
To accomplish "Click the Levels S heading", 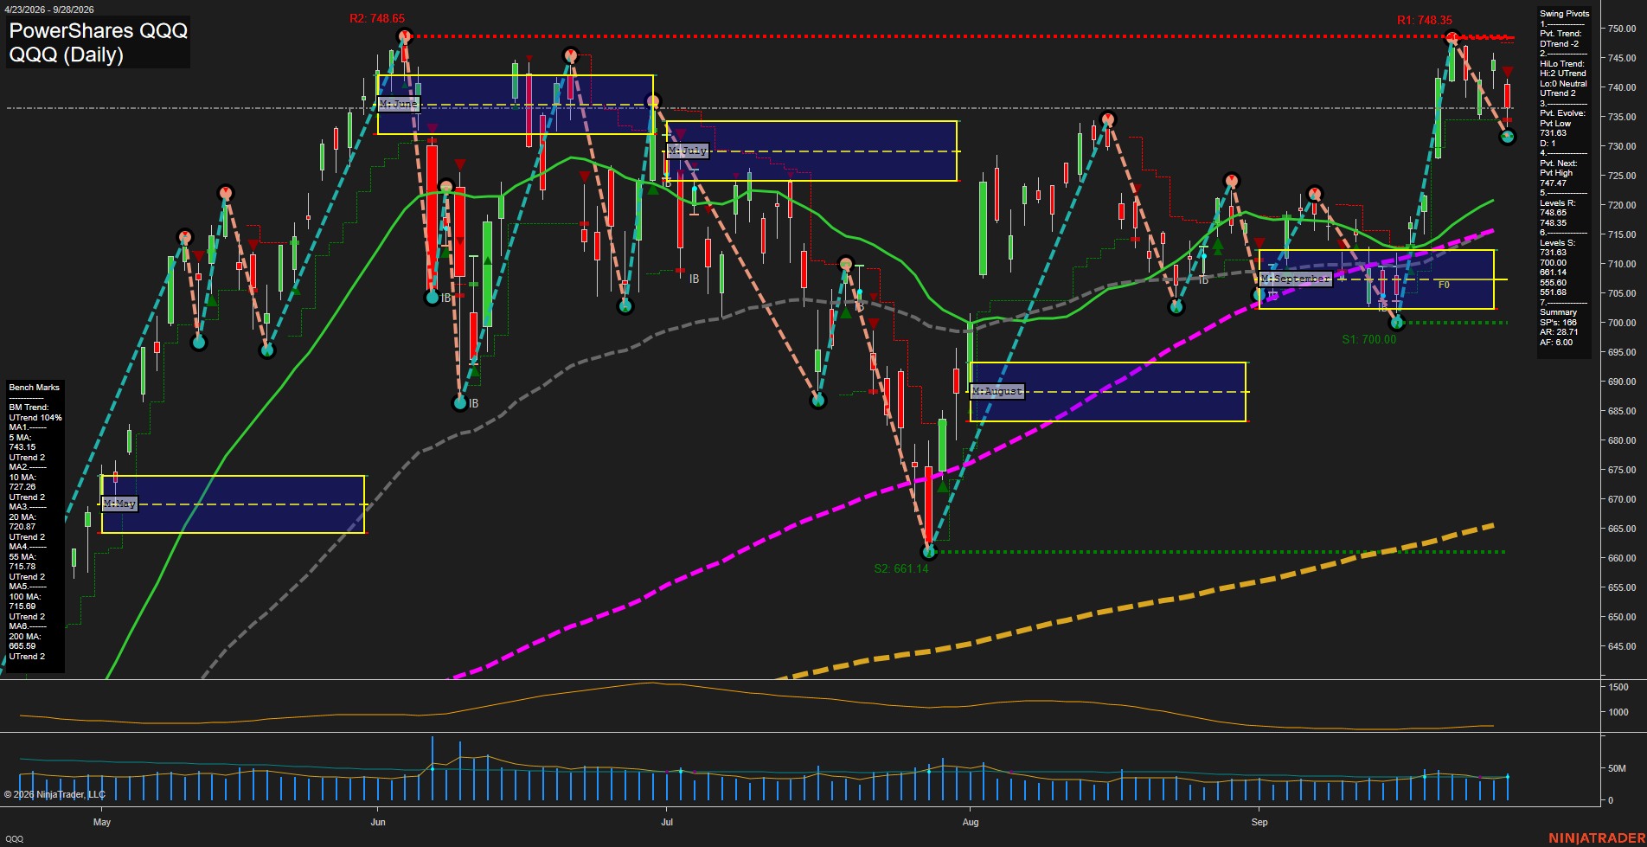I will (1558, 242).
